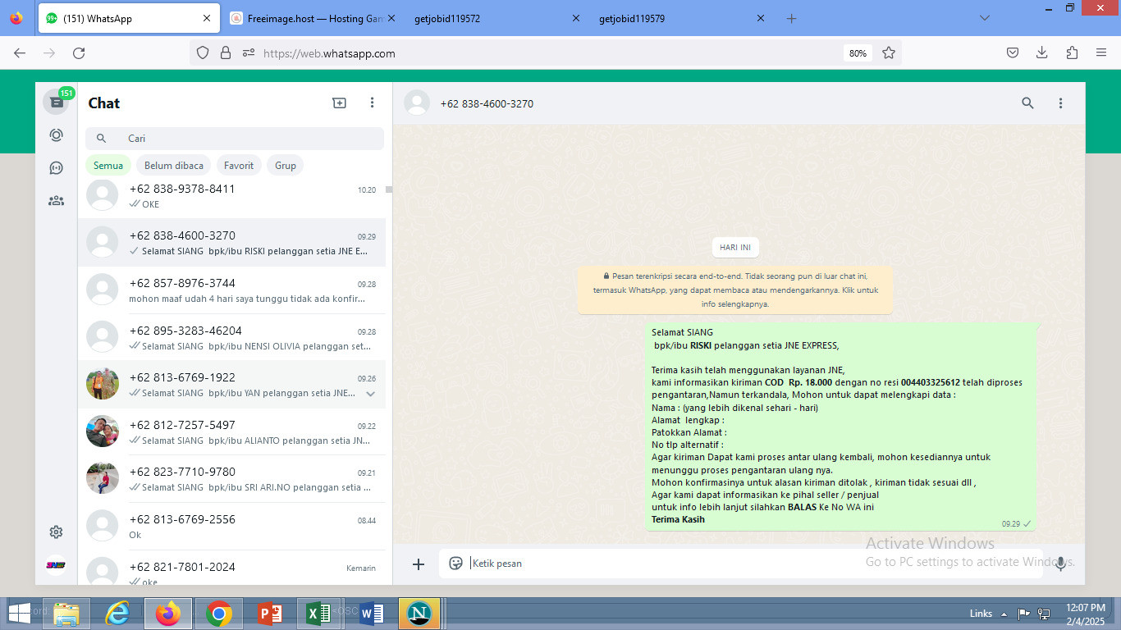
Task: Open the emoji picker in message box
Action: click(455, 564)
